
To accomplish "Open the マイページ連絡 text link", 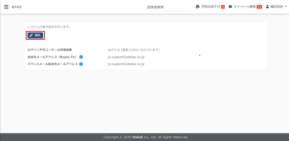I will point(244,6).
